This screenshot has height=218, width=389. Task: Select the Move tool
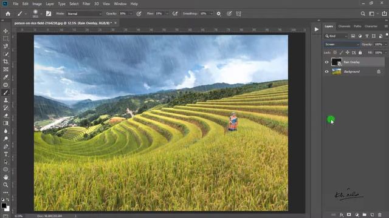[x=5, y=31]
